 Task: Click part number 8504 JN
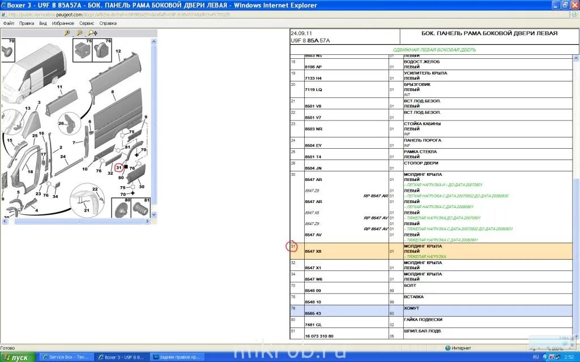(313, 169)
